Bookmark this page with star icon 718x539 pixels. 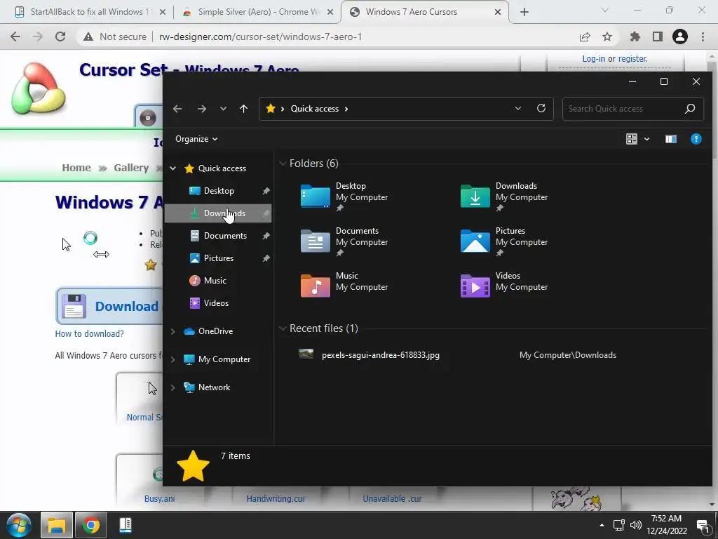[x=607, y=36]
